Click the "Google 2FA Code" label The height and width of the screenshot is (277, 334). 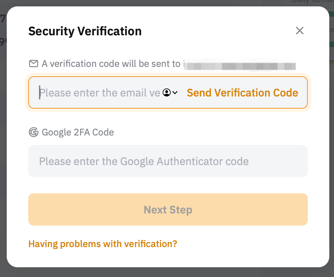point(78,132)
